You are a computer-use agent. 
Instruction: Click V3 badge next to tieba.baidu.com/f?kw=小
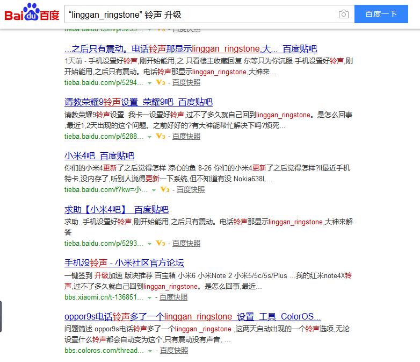click(165, 189)
